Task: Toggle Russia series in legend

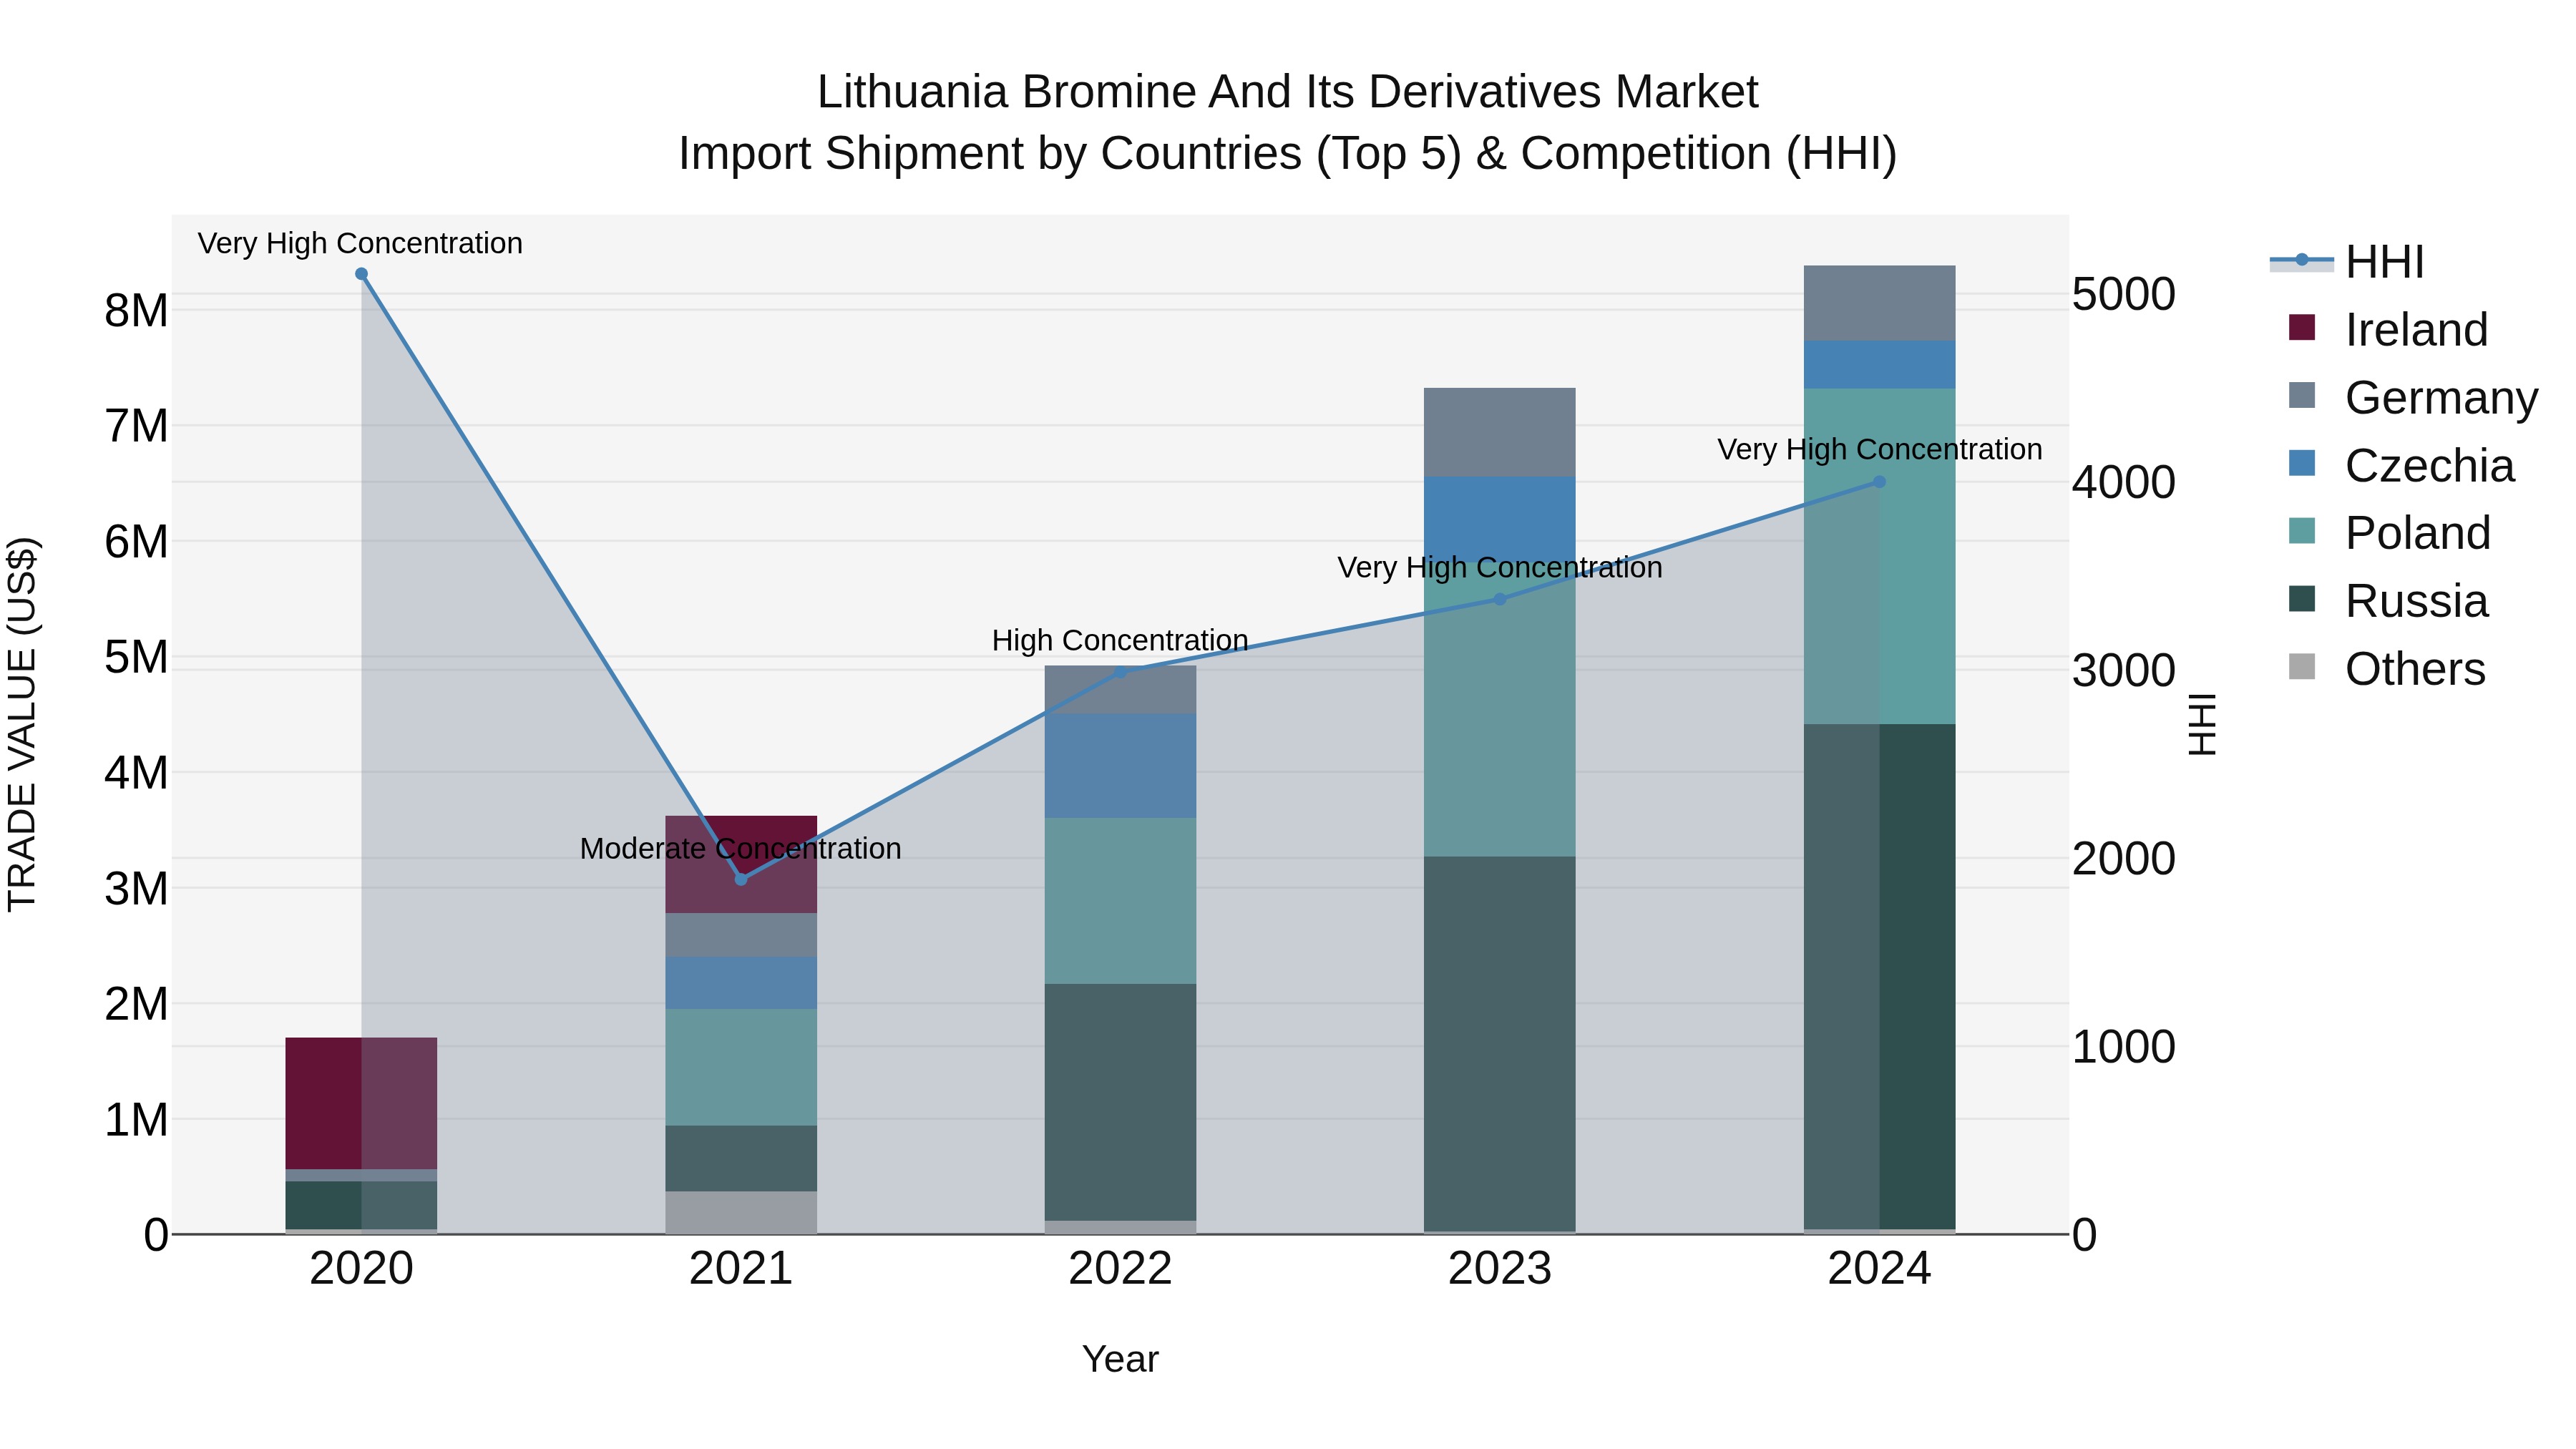Action: pos(2388,600)
